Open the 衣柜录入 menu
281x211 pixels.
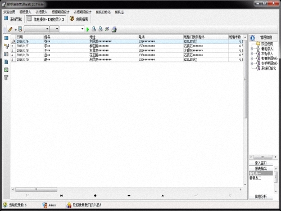(x=42, y=12)
